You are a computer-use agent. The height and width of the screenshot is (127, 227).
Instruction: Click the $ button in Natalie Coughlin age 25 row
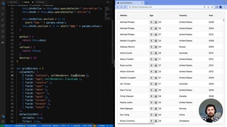click(x=151, y=41)
